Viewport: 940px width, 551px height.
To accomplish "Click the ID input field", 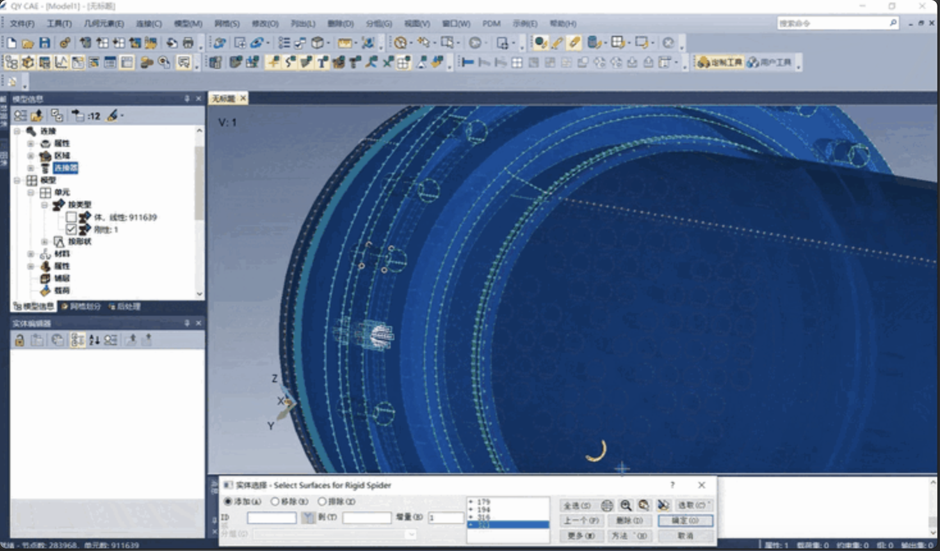I will point(271,518).
